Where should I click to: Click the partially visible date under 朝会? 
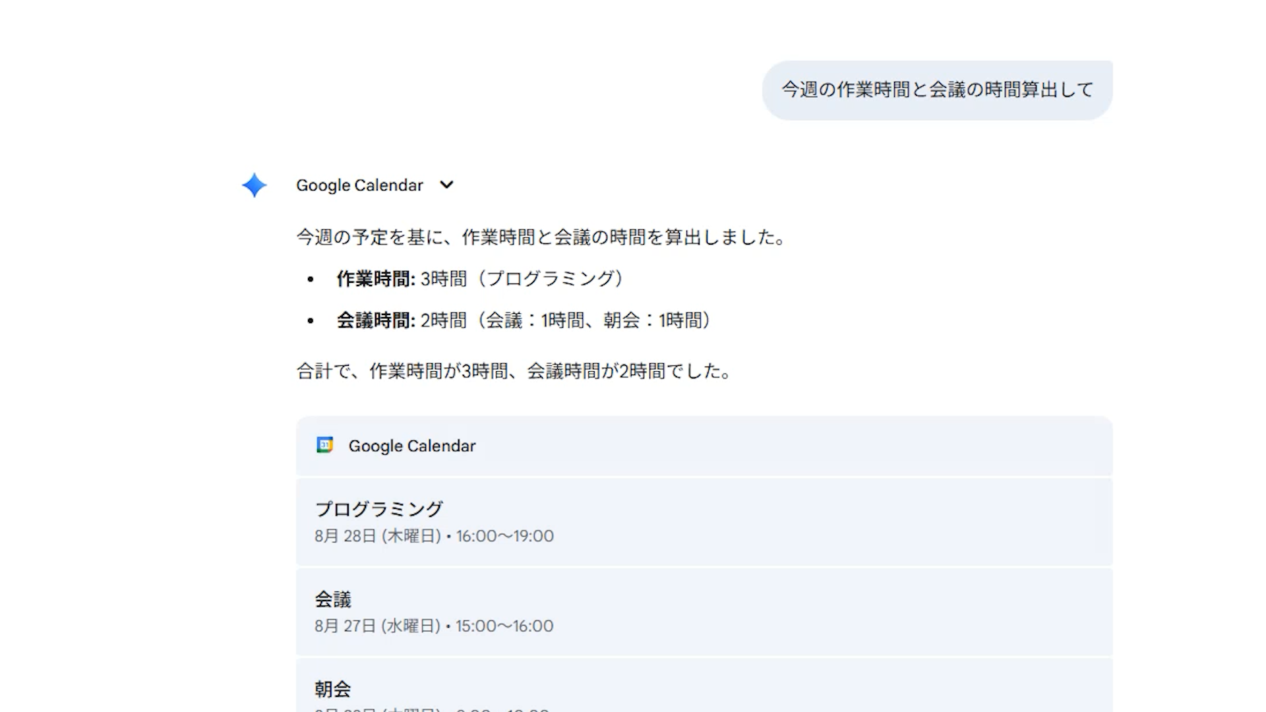click(x=432, y=709)
